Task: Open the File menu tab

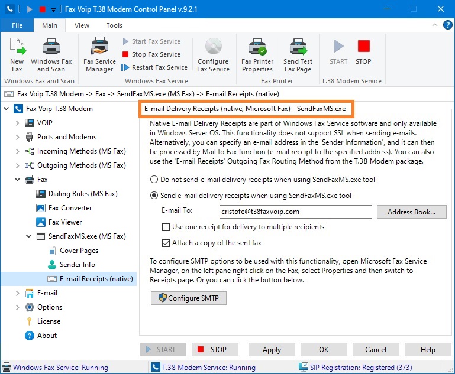Action: 17,25
